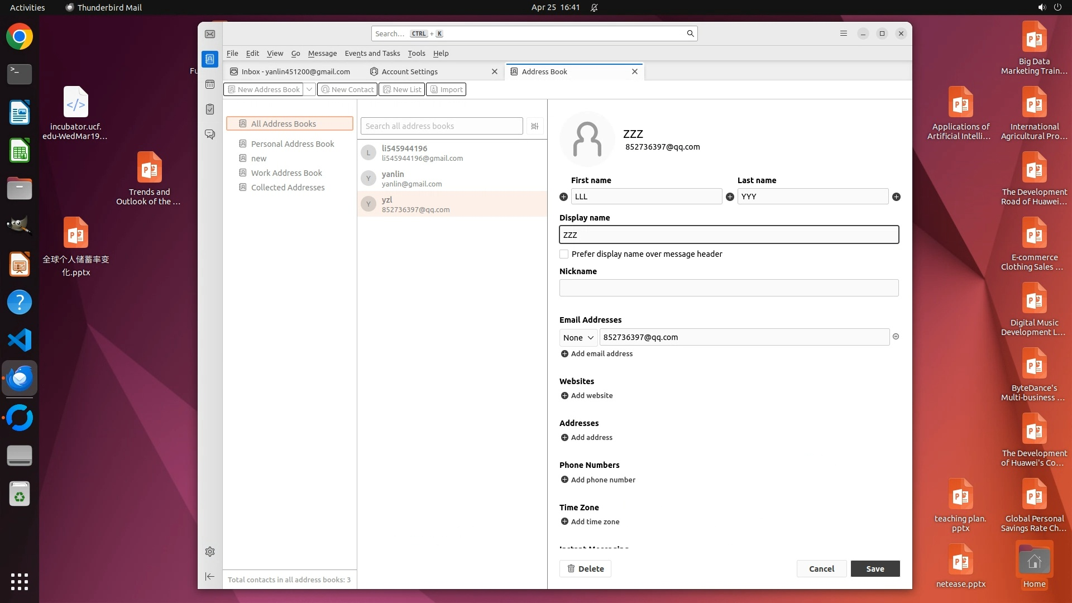This screenshot has width=1072, height=603.
Task: Open Thunderbird hamburger app menu
Action: click(x=844, y=33)
